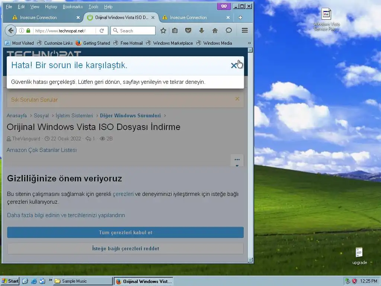Go to Diğer Windows Sürümleri breadcrumb

click(130, 115)
